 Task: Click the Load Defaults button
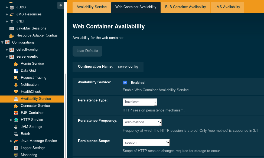click(x=87, y=51)
